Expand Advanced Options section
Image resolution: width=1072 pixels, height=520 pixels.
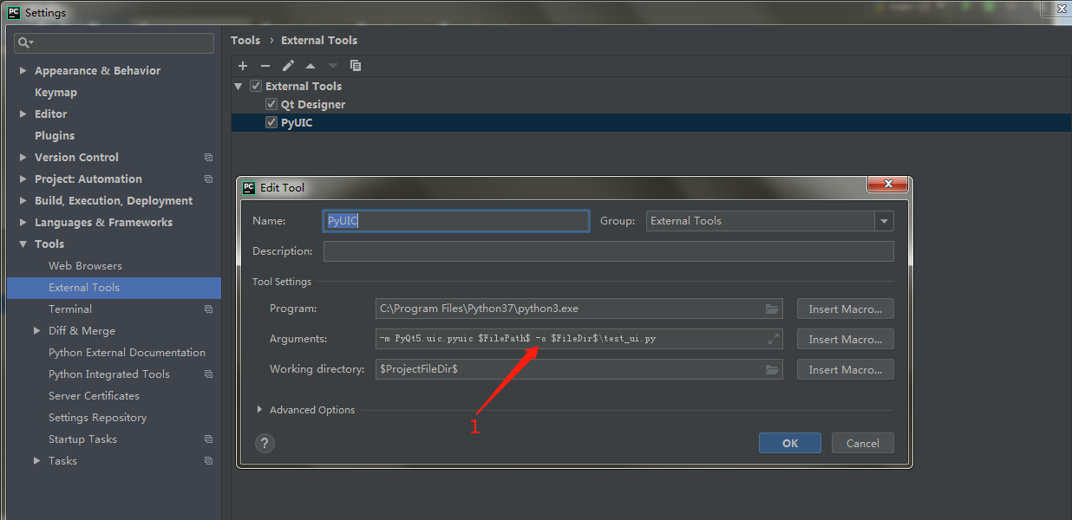pyautogui.click(x=260, y=410)
